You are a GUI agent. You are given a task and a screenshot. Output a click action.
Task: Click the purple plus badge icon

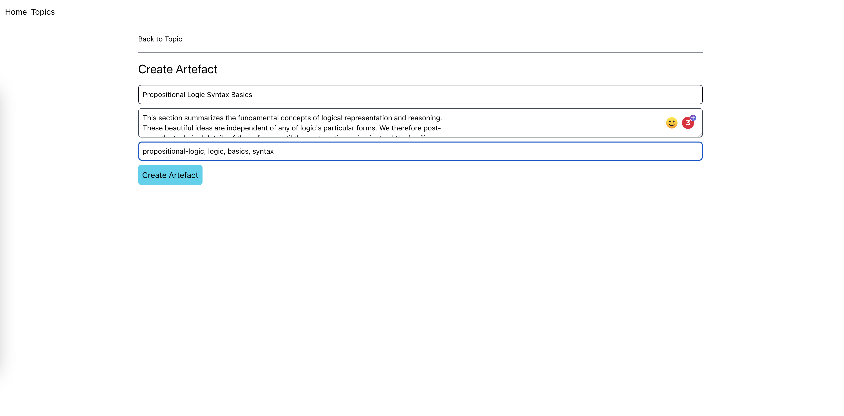tap(693, 118)
